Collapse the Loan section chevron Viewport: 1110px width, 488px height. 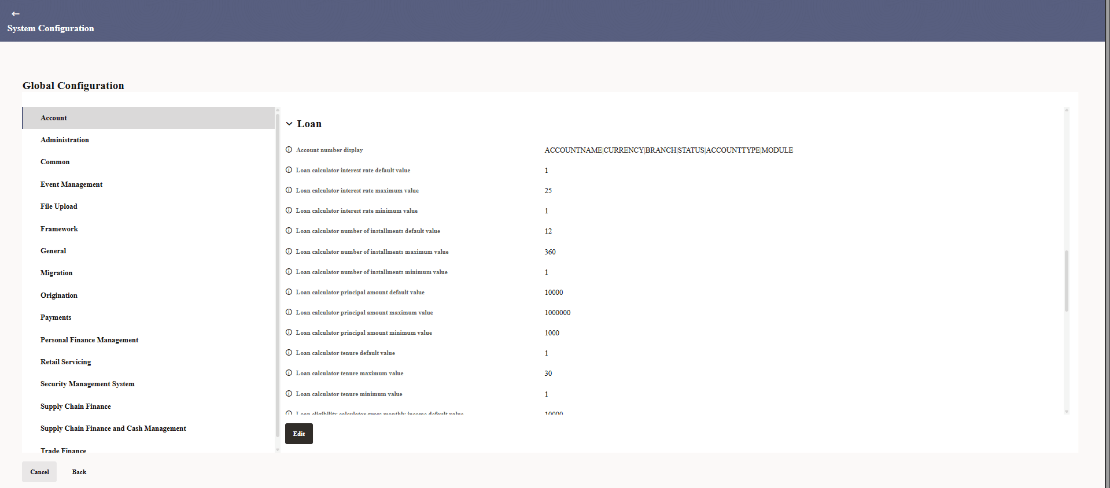(289, 124)
